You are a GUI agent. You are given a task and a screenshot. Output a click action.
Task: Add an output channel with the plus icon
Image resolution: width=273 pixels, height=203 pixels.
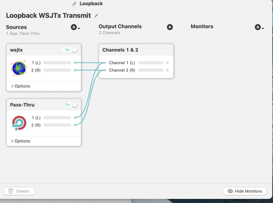170,27
